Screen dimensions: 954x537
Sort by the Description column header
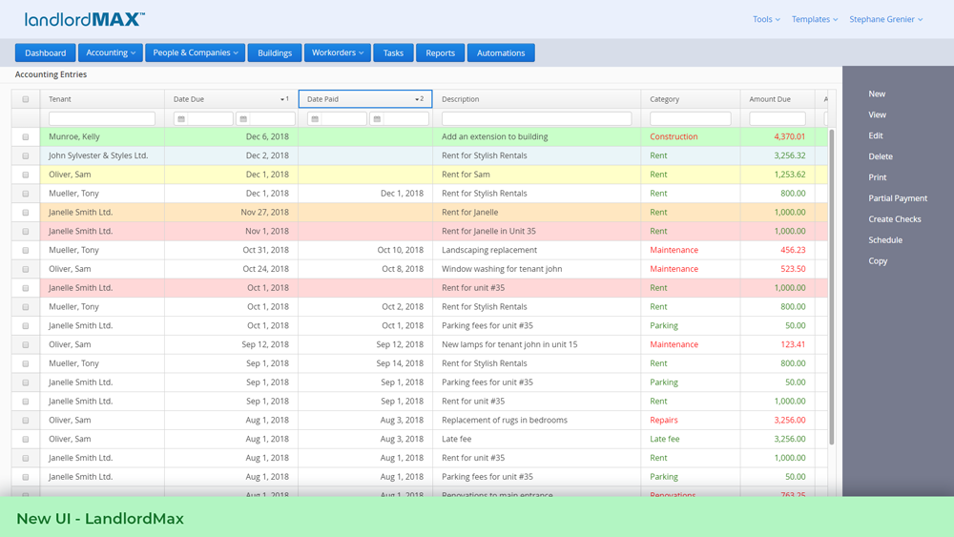pos(536,99)
